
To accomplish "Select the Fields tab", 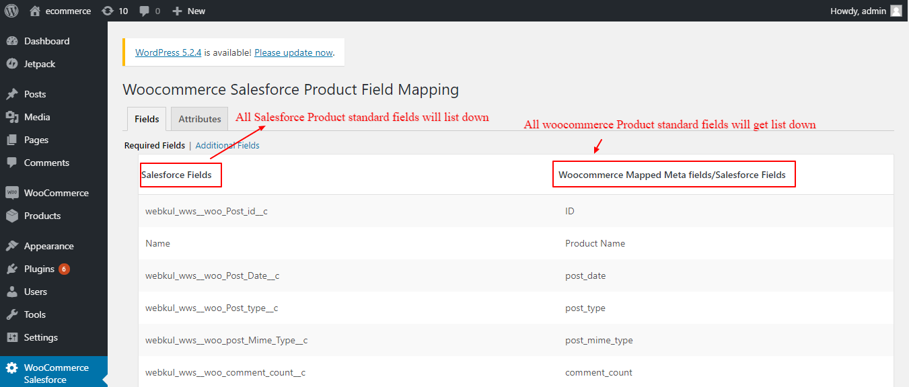I will [147, 119].
